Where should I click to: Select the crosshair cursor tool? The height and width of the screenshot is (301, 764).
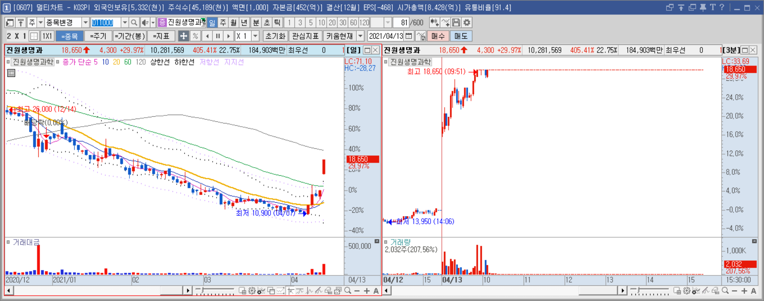click(183, 36)
